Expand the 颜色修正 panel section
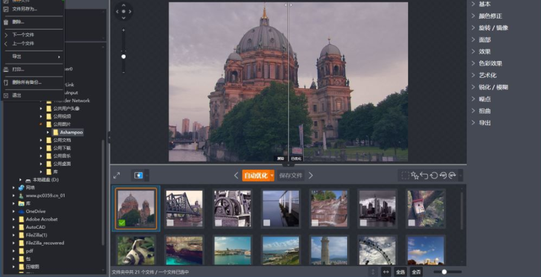 [490, 16]
